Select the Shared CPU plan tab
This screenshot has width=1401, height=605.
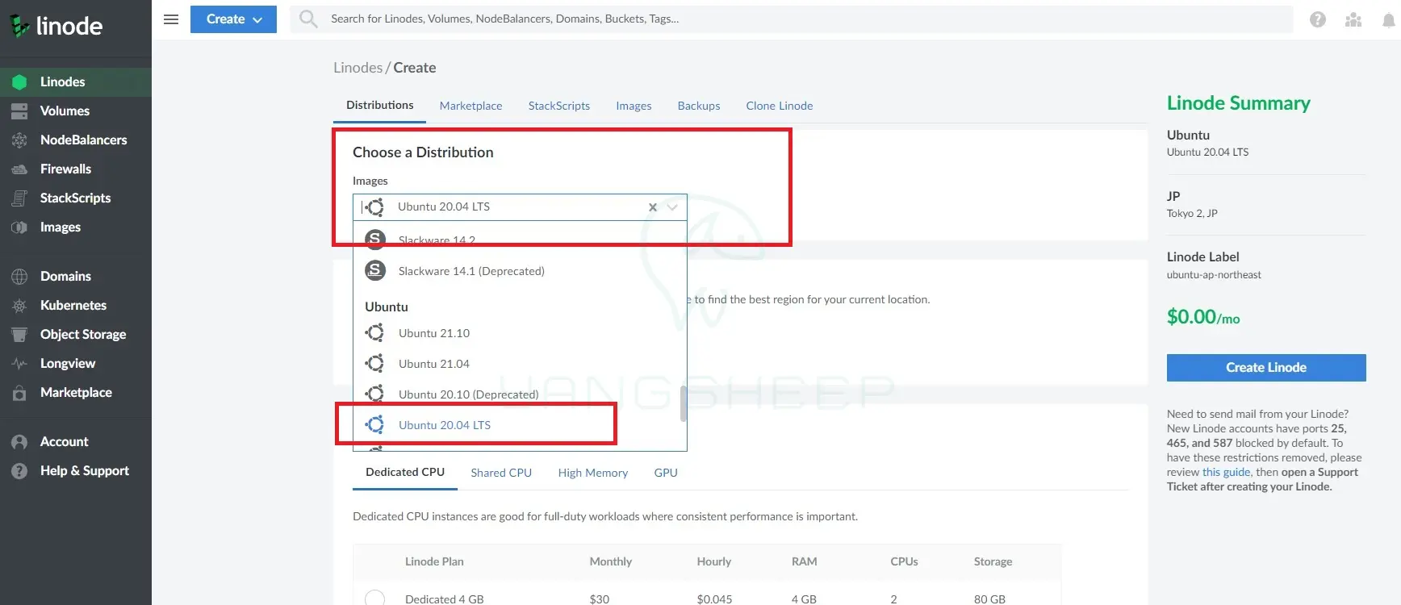(501, 473)
